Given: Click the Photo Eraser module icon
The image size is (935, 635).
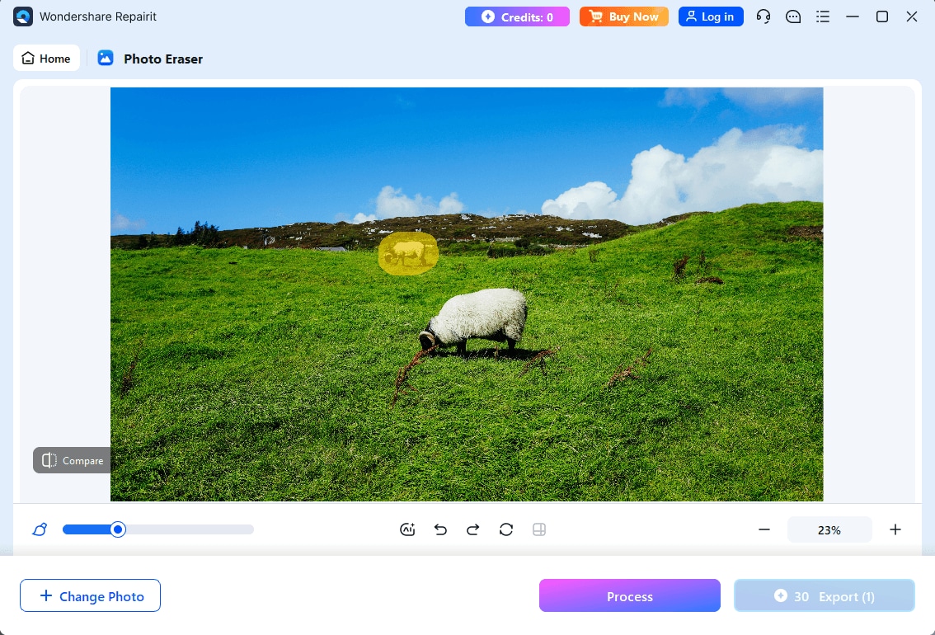Looking at the screenshot, I should pos(106,58).
